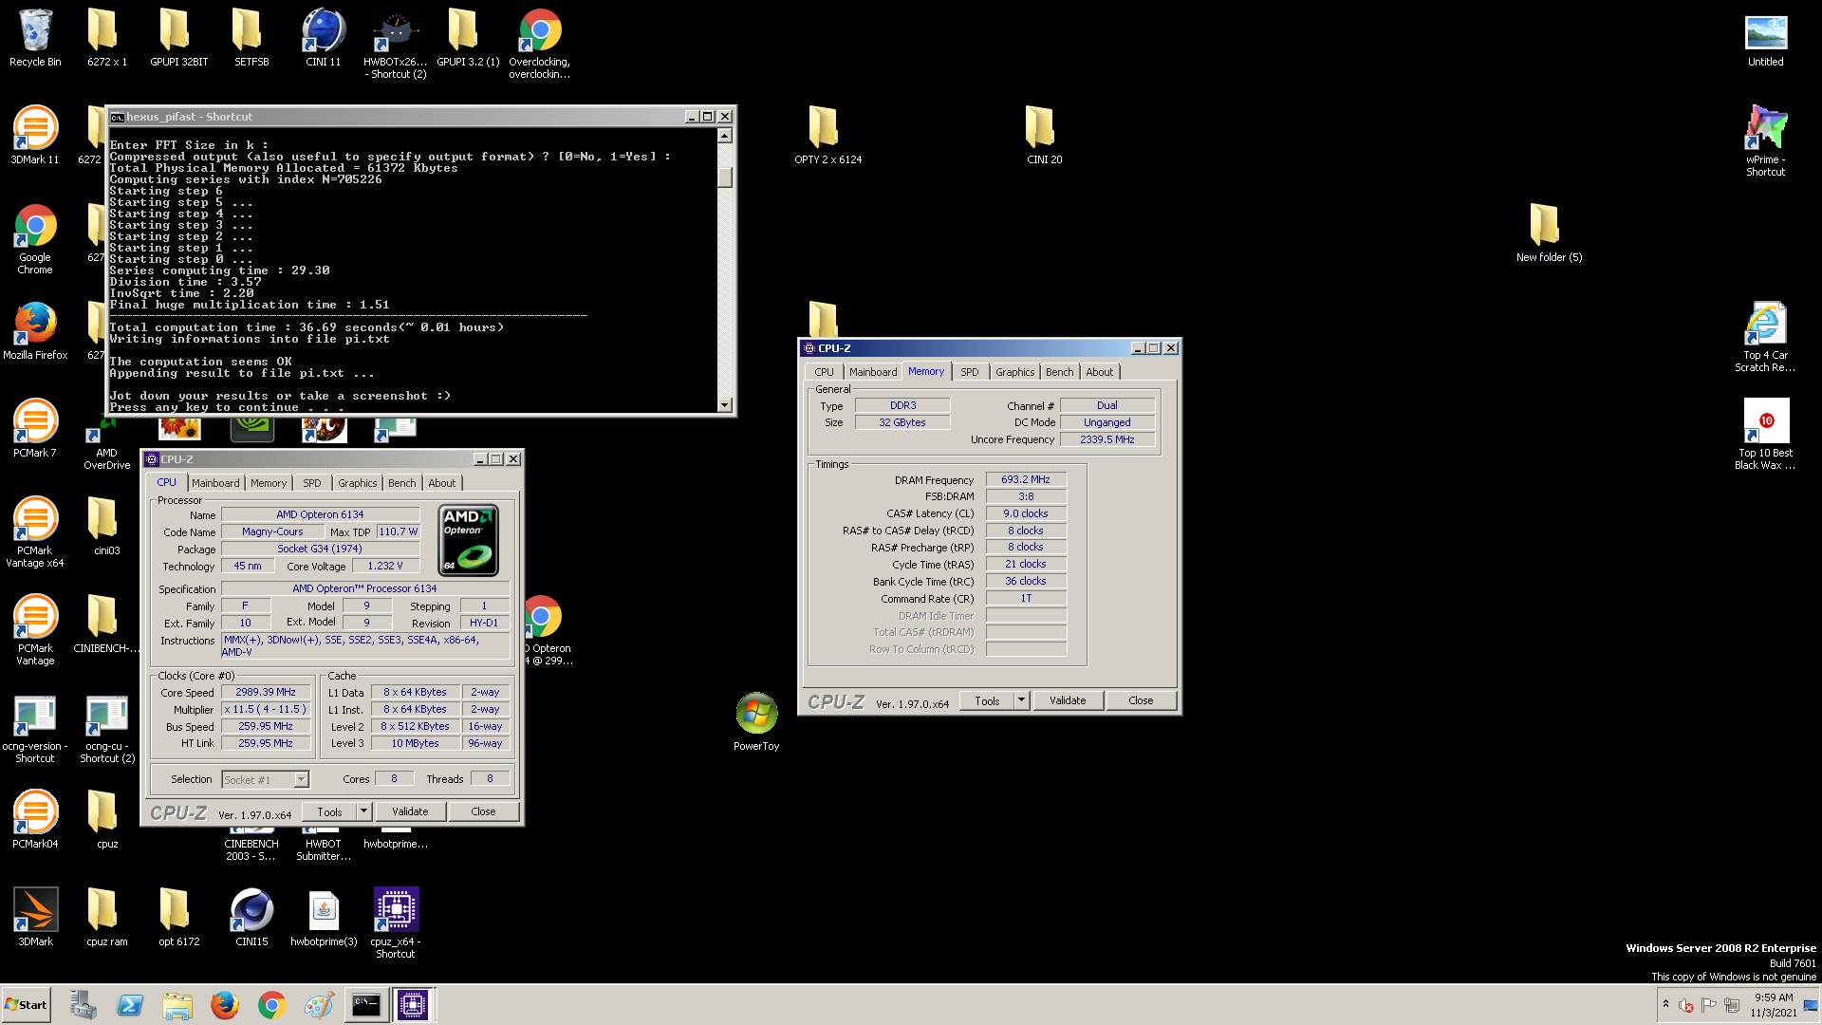Open PowerShell from the taskbar
Viewport: 1822px width, 1025px height.
point(130,1005)
